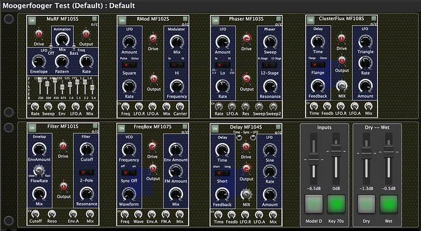Viewport: 421px width, 231px height.
Task: Click the Dry button
Action: [366, 204]
